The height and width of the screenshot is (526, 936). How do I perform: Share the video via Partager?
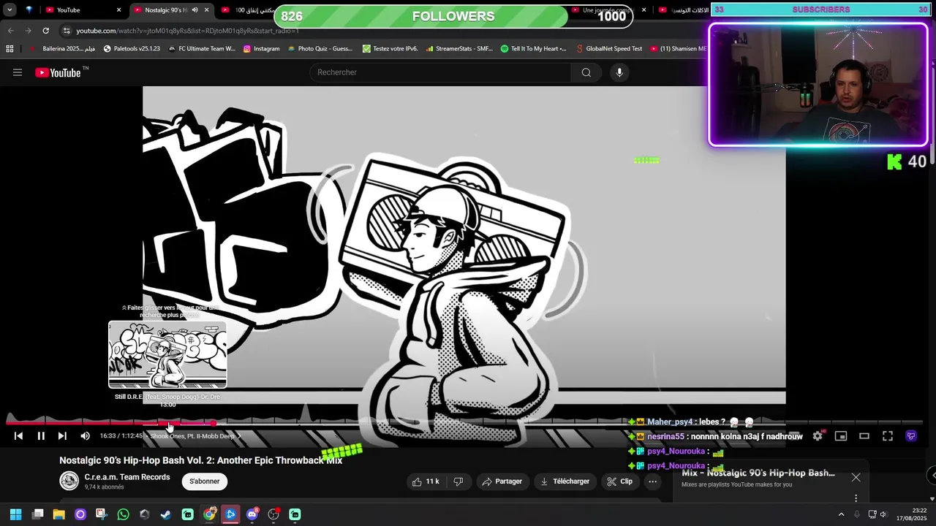(x=502, y=481)
